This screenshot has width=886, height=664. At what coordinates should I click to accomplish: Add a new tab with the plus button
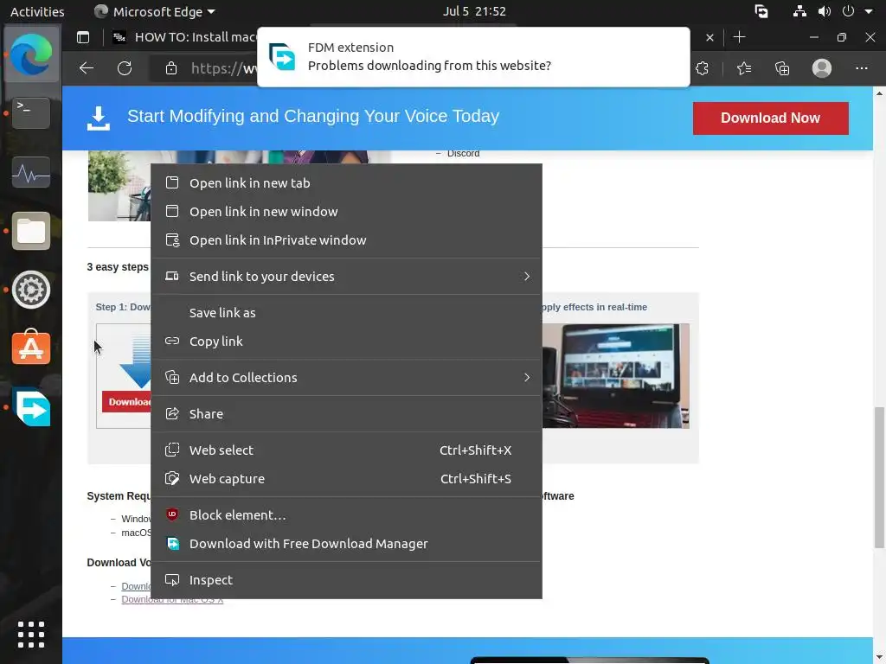pos(739,37)
